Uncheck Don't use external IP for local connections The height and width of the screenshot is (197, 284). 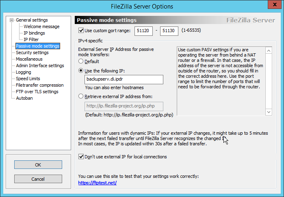coord(81,157)
